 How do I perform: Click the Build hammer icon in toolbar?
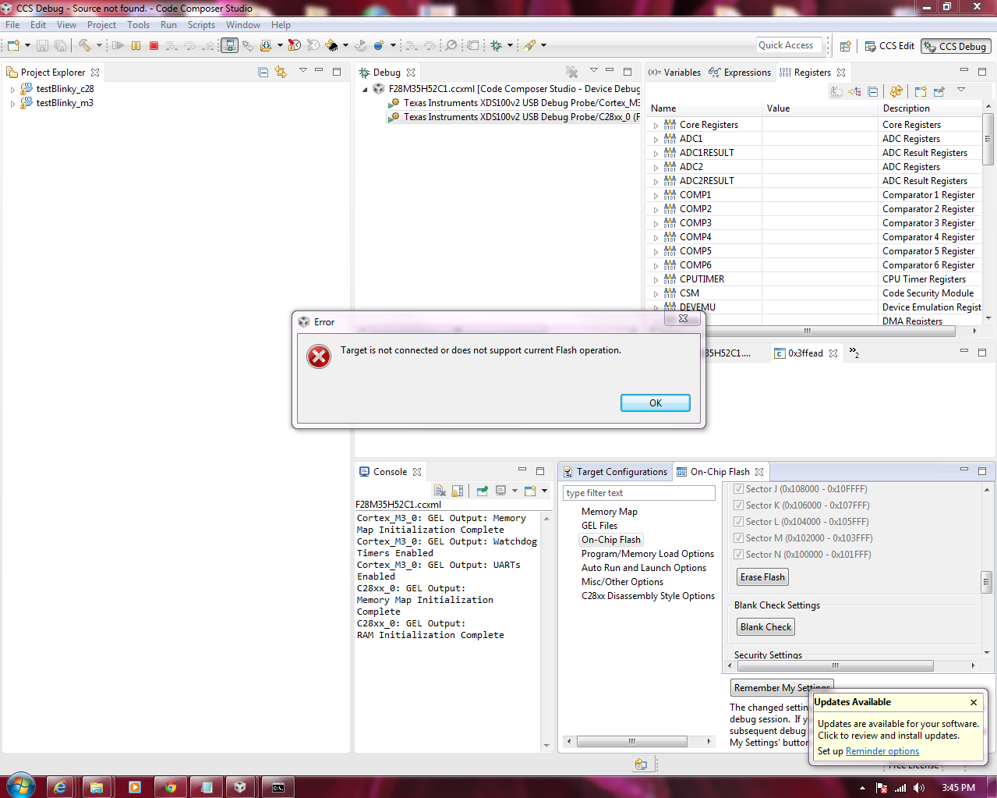[83, 45]
